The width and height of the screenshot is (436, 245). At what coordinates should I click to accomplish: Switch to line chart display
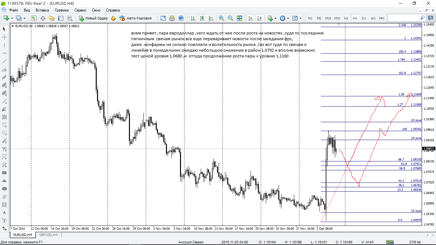[x=211, y=18]
